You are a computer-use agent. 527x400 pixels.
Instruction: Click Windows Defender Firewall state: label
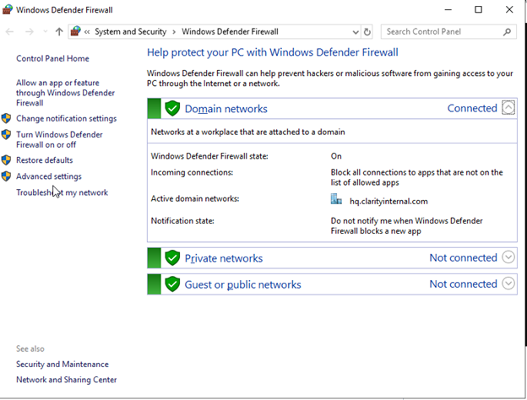coord(209,156)
